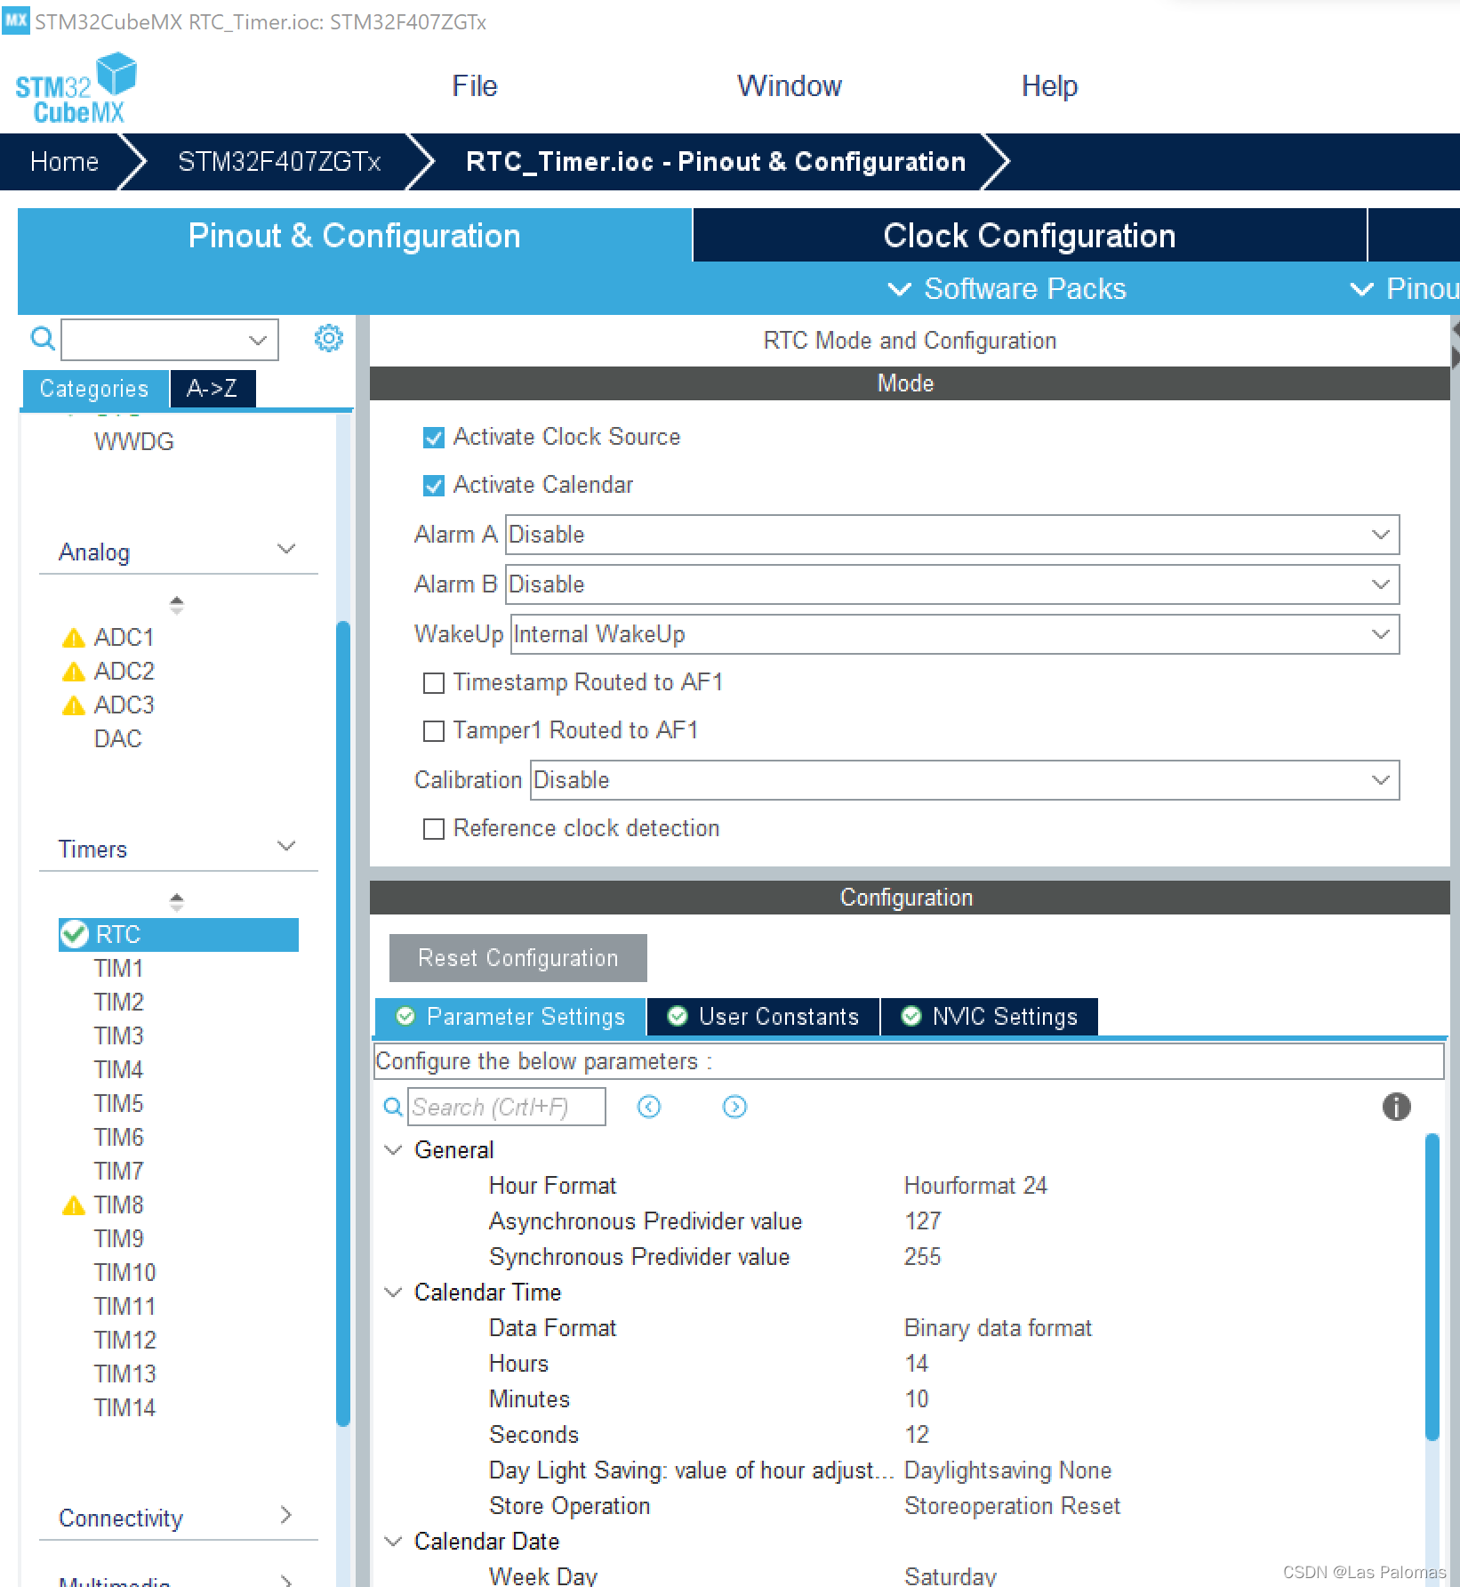Click Hours value 14
The height and width of the screenshot is (1587, 1460).
[x=916, y=1364]
